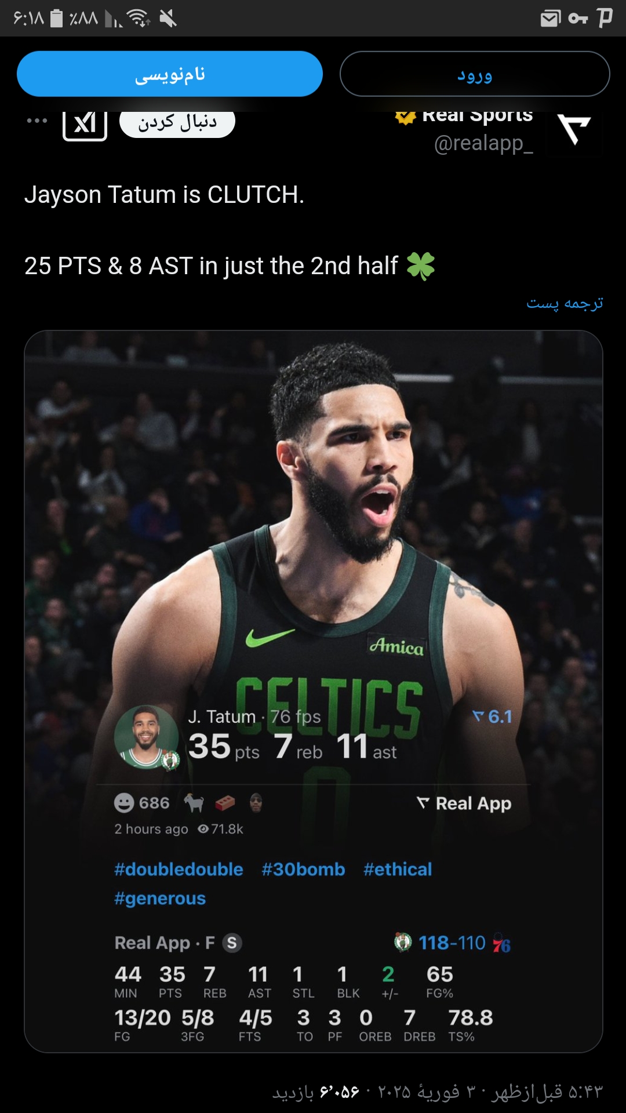Tap the brick emoji reaction
Viewport: 626px width, 1113px height.
[225, 803]
